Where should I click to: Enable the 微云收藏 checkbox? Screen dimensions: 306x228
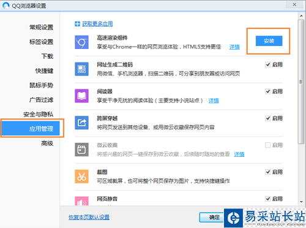(267, 145)
